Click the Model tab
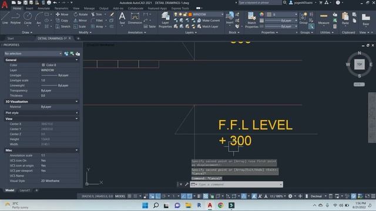The image size is (376, 211). (x=9, y=190)
